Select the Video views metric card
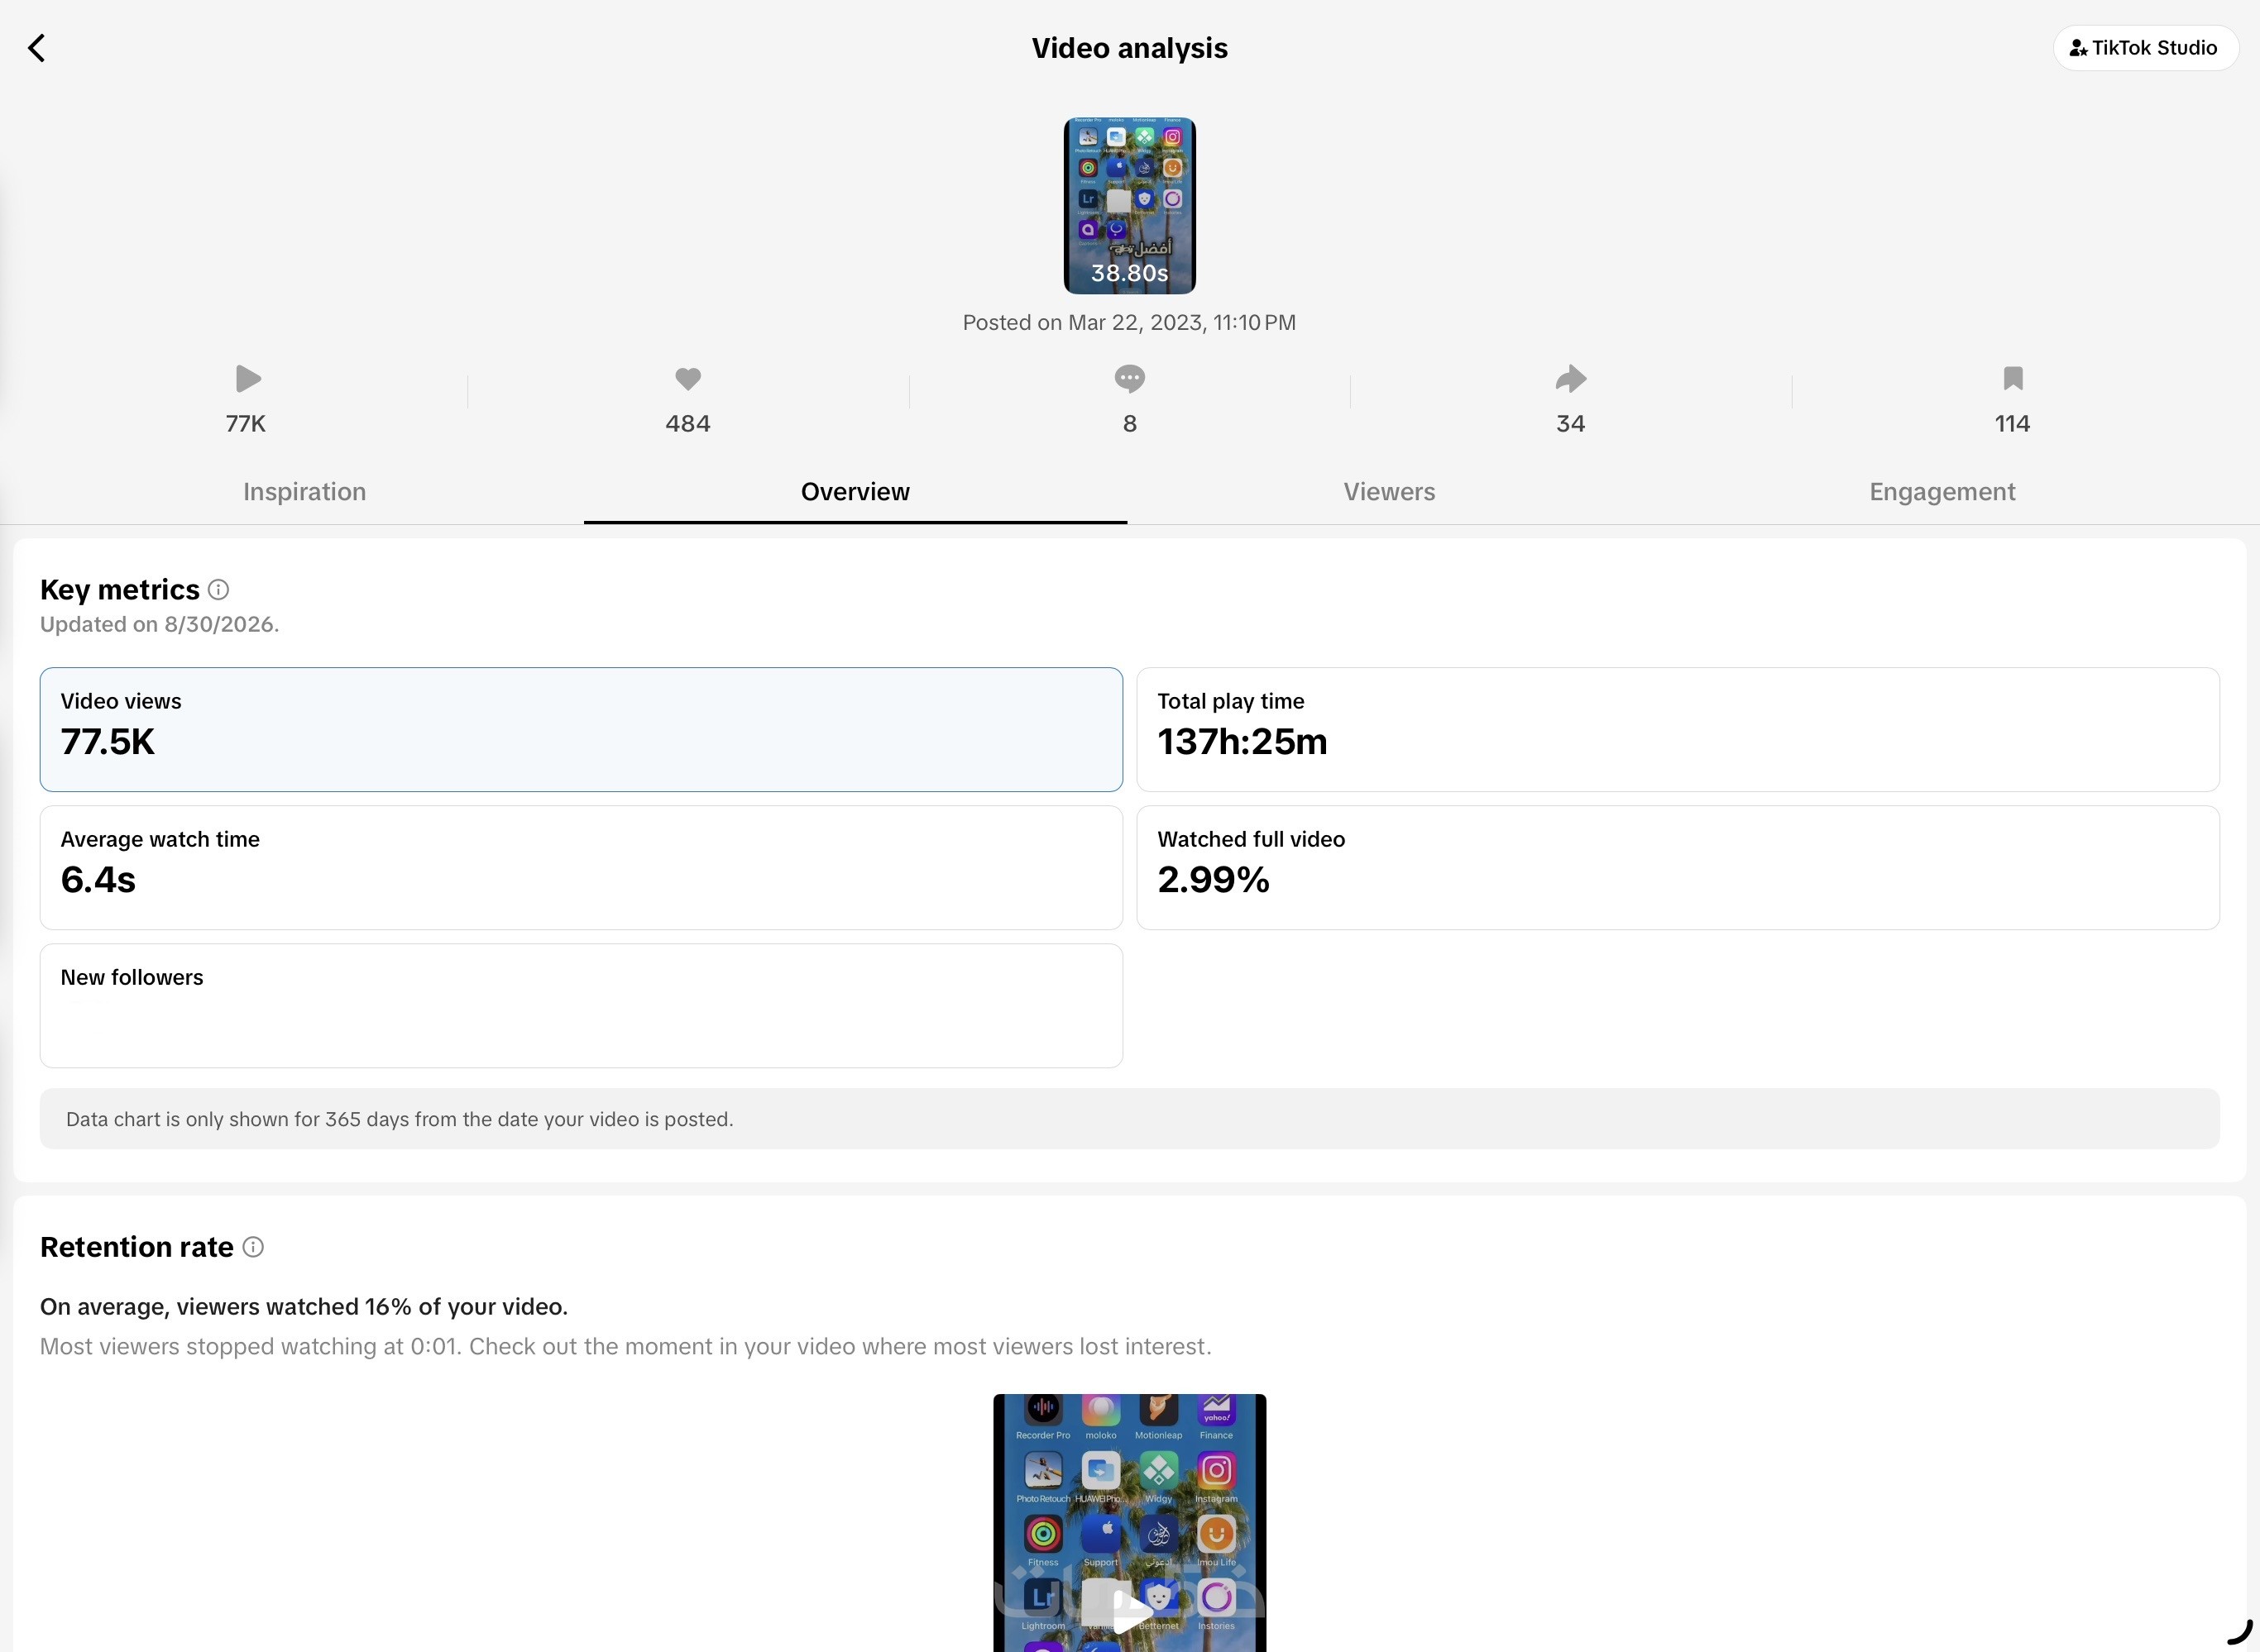Viewport: 2260px width, 1652px height. (x=582, y=730)
